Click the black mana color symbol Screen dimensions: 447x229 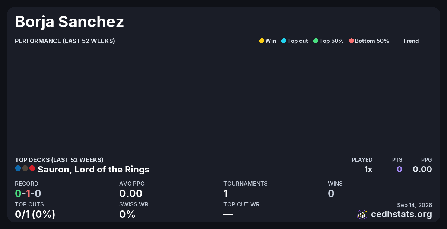pos(25,168)
